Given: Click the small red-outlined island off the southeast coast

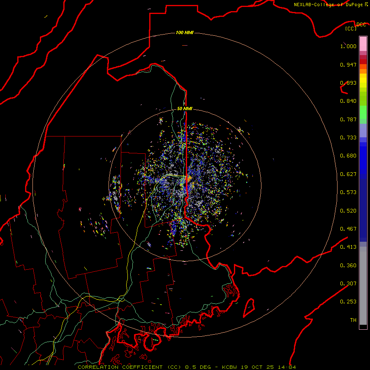Looking at the screenshot, I should pyautogui.click(x=248, y=308).
